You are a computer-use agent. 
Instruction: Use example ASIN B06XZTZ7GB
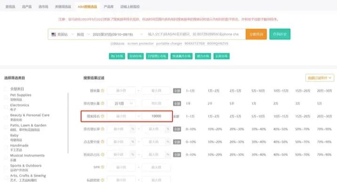tap(195, 43)
